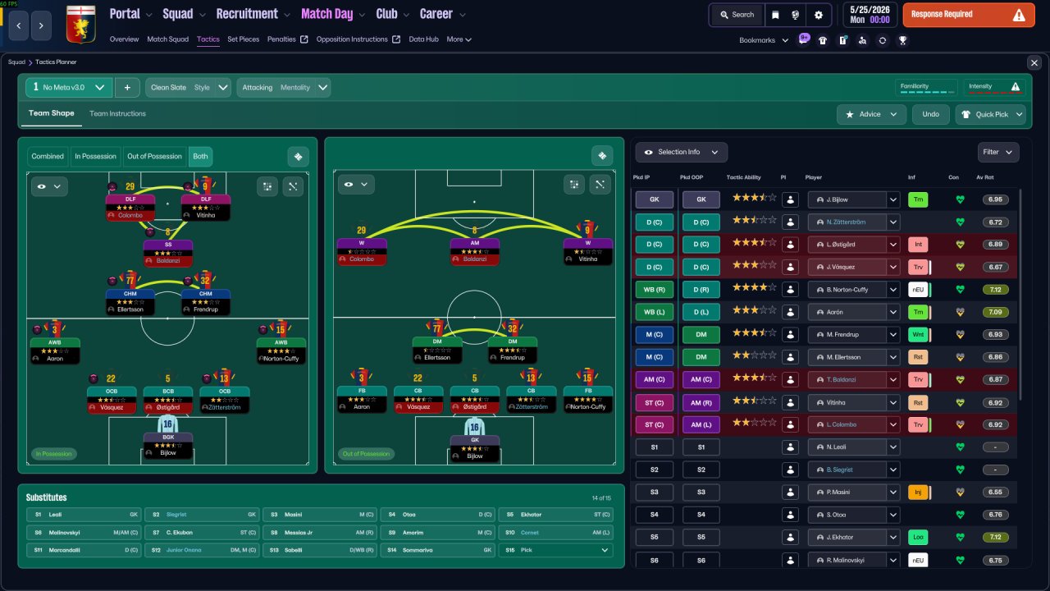Open player instructions icon for T. Baldanzi

click(x=791, y=379)
